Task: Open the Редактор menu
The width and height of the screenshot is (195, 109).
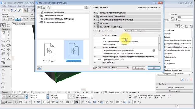Action: pyautogui.click(x=12, y=6)
